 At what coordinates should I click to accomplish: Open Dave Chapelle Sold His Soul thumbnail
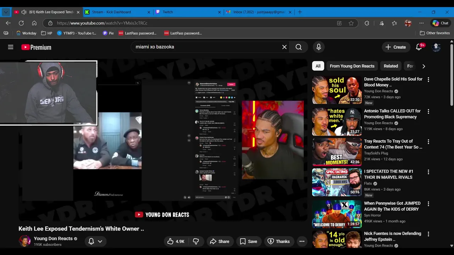click(337, 90)
